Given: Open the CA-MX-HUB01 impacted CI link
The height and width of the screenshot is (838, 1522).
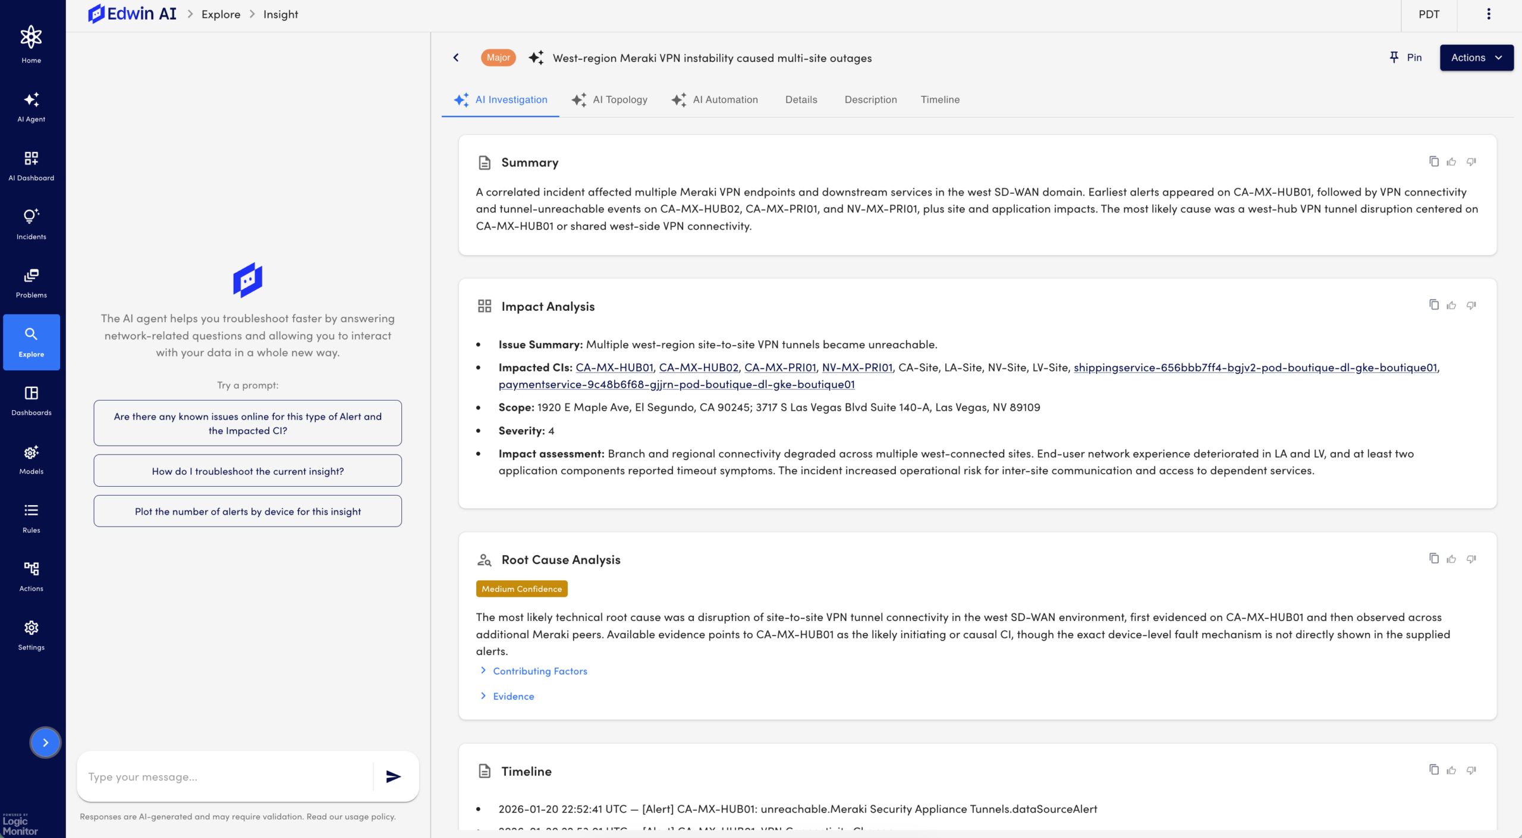Looking at the screenshot, I should [x=614, y=367].
